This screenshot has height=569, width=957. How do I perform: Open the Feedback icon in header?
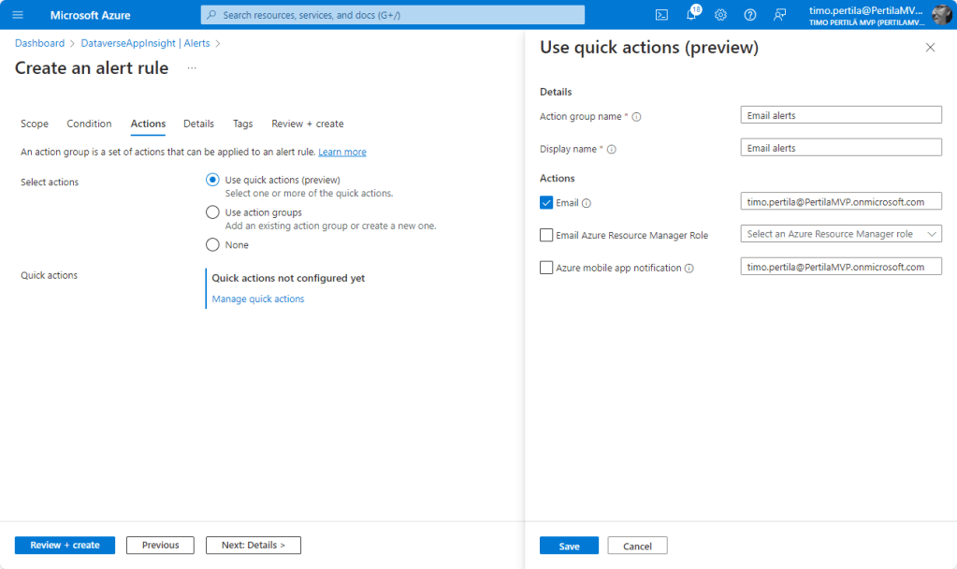point(779,15)
